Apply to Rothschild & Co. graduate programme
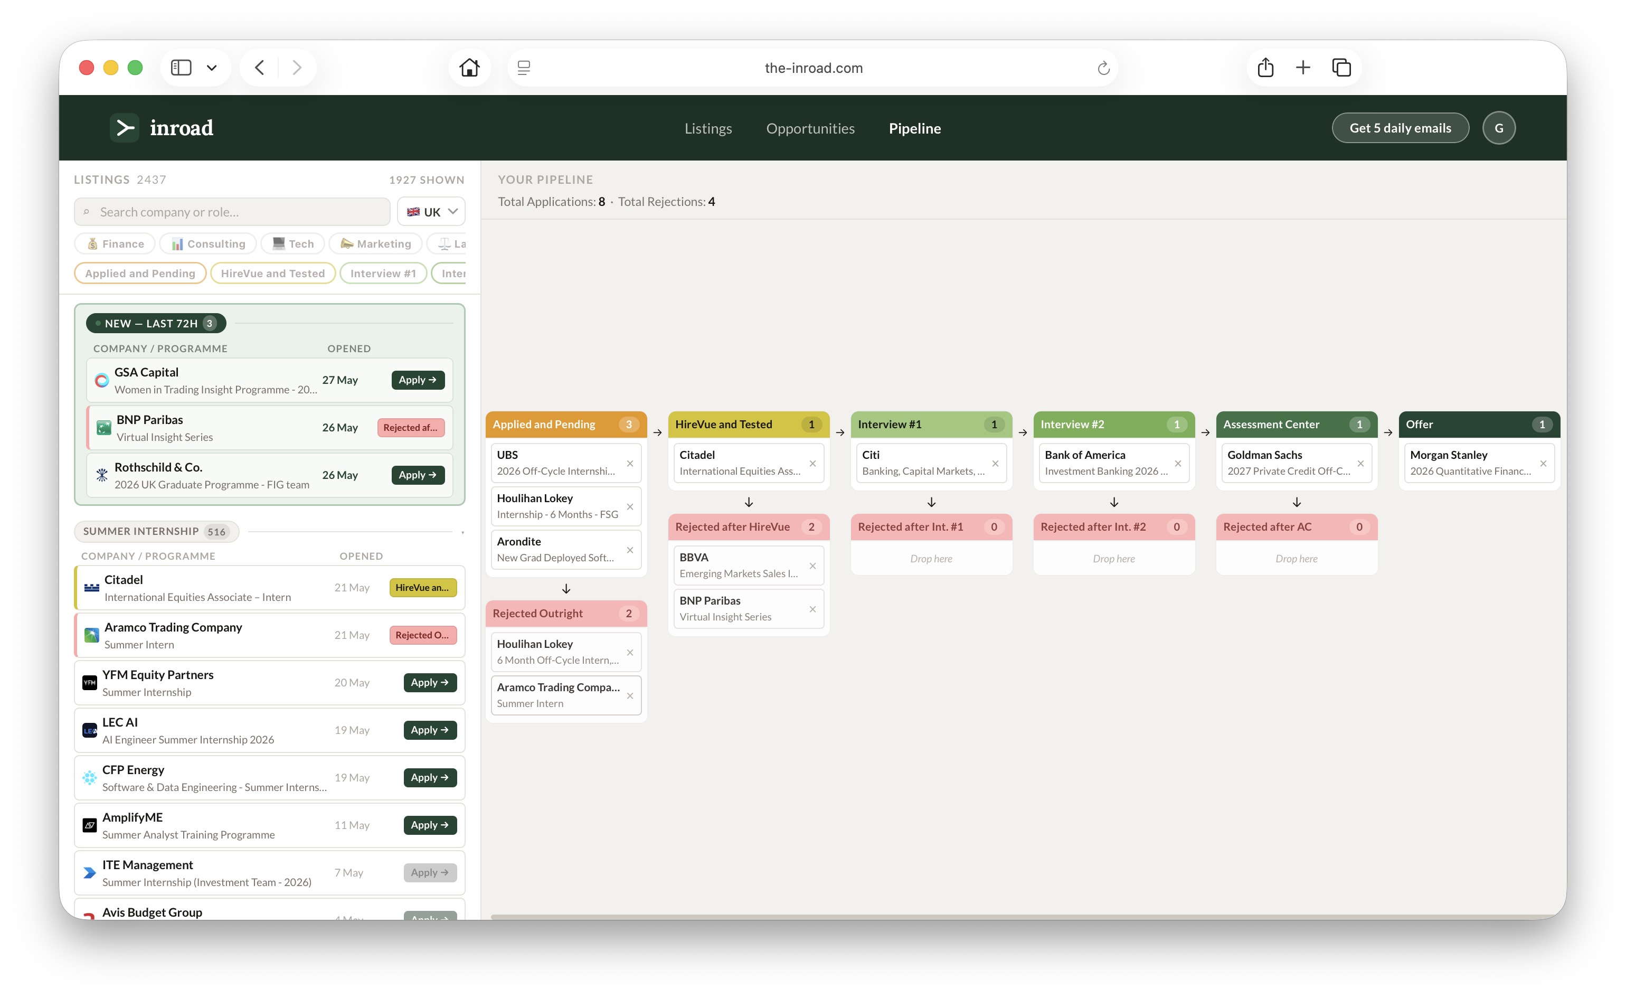 point(418,475)
